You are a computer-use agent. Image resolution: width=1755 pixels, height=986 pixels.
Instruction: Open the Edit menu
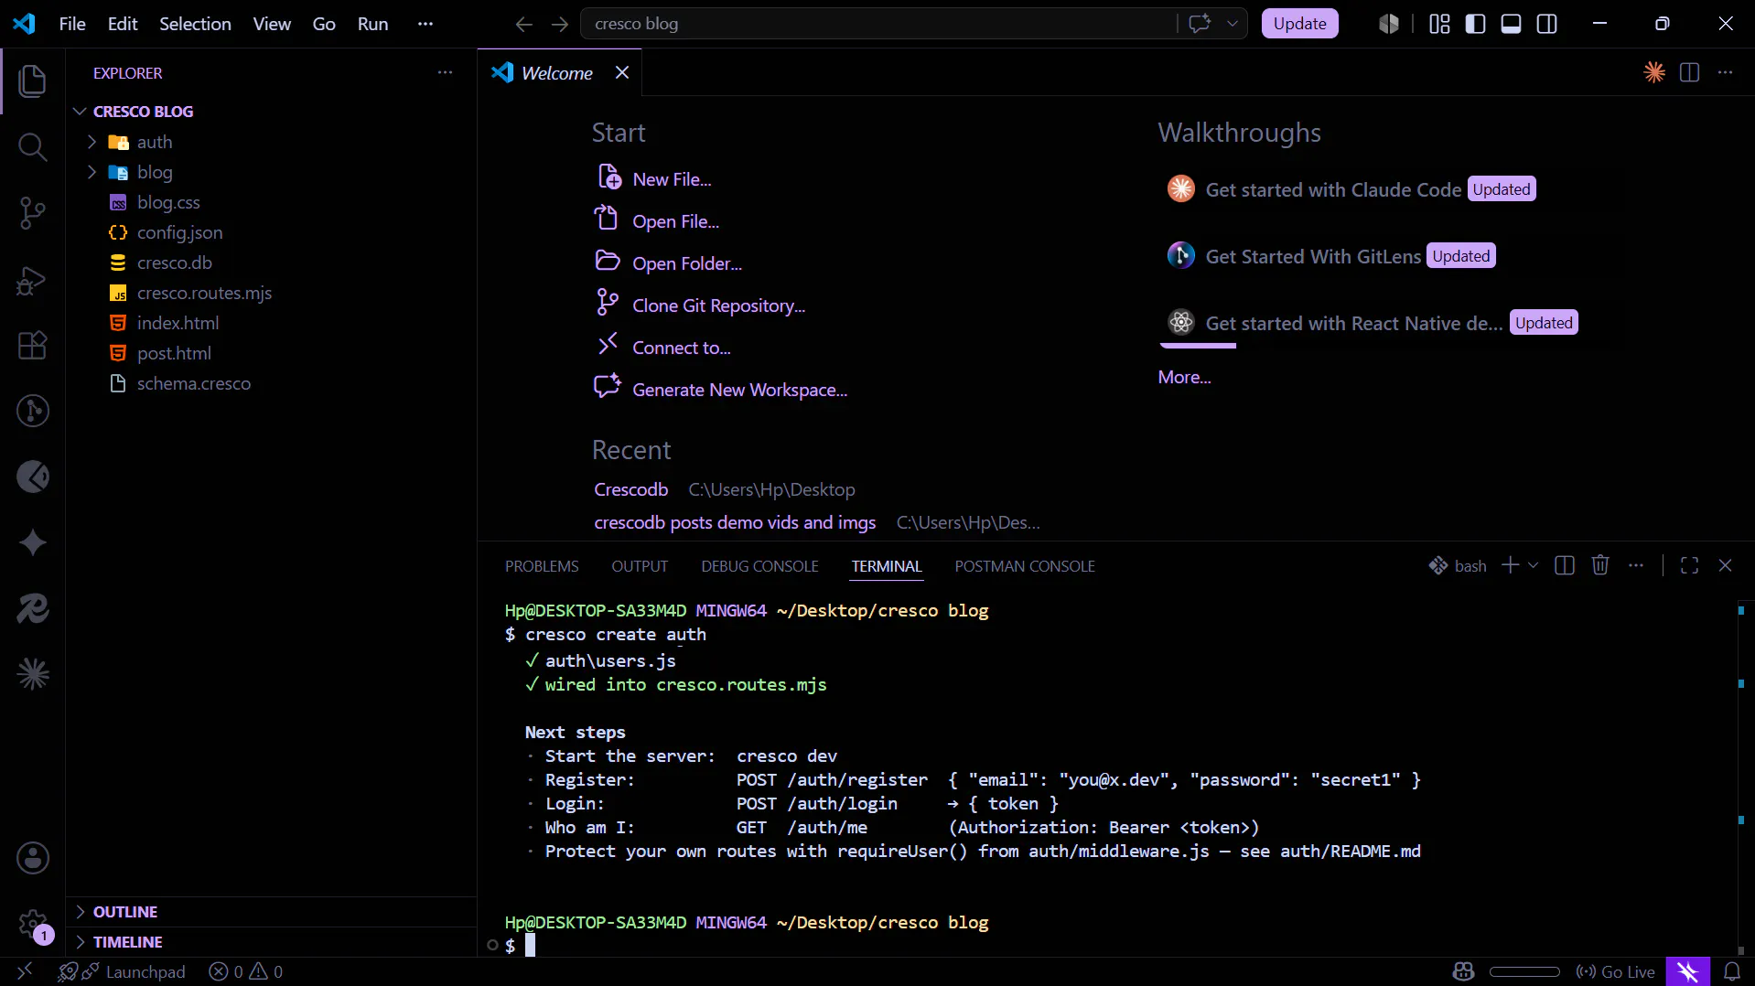click(x=123, y=24)
